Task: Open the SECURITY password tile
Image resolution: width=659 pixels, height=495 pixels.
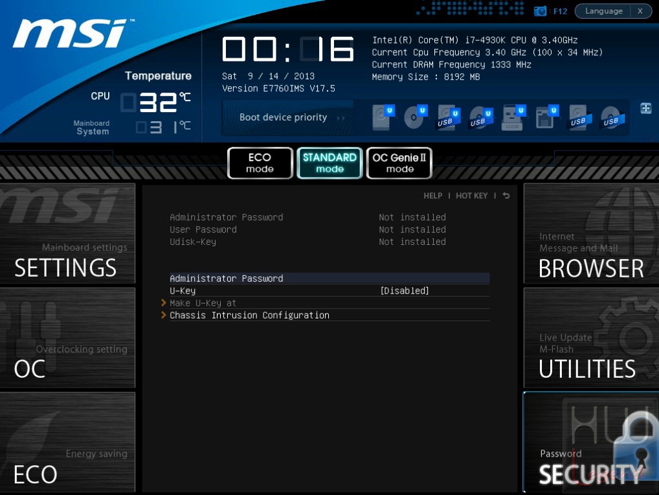Action: 591,442
